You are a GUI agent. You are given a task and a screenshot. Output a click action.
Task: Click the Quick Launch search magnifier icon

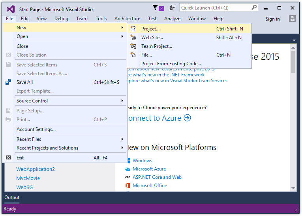pyautogui.click(x=254, y=8)
